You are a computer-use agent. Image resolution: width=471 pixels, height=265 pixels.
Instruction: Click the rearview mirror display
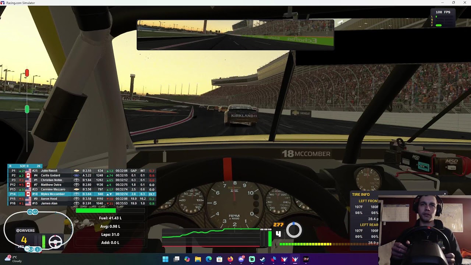tap(235, 35)
